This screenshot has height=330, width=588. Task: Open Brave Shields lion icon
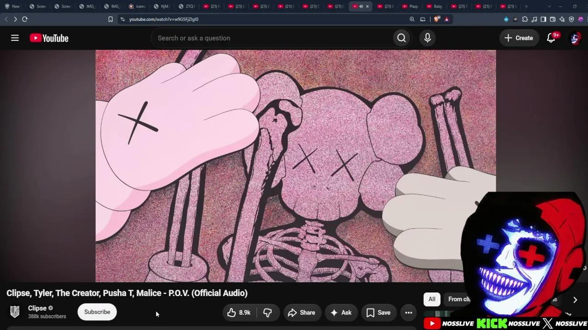click(436, 19)
